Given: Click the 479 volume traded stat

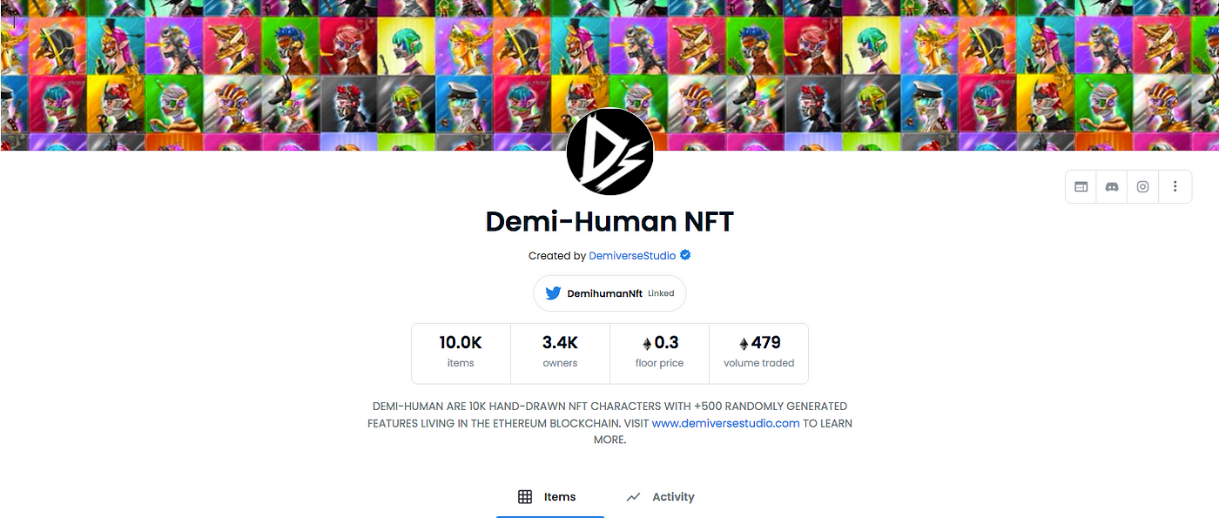Looking at the screenshot, I should pyautogui.click(x=758, y=353).
